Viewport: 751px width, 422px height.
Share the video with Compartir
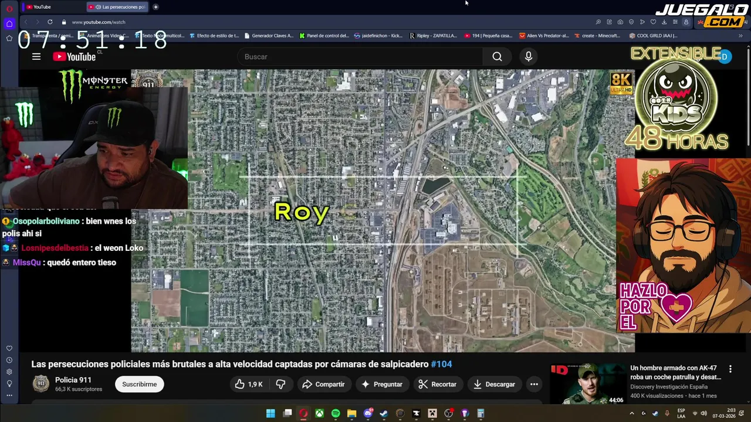323,384
